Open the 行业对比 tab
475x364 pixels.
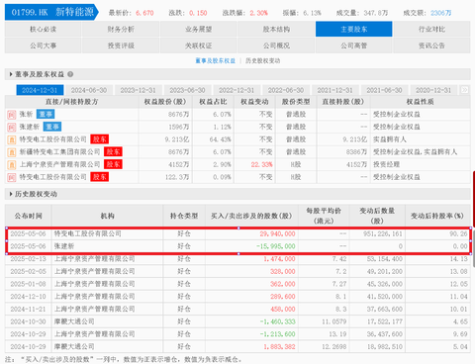tap(431, 29)
